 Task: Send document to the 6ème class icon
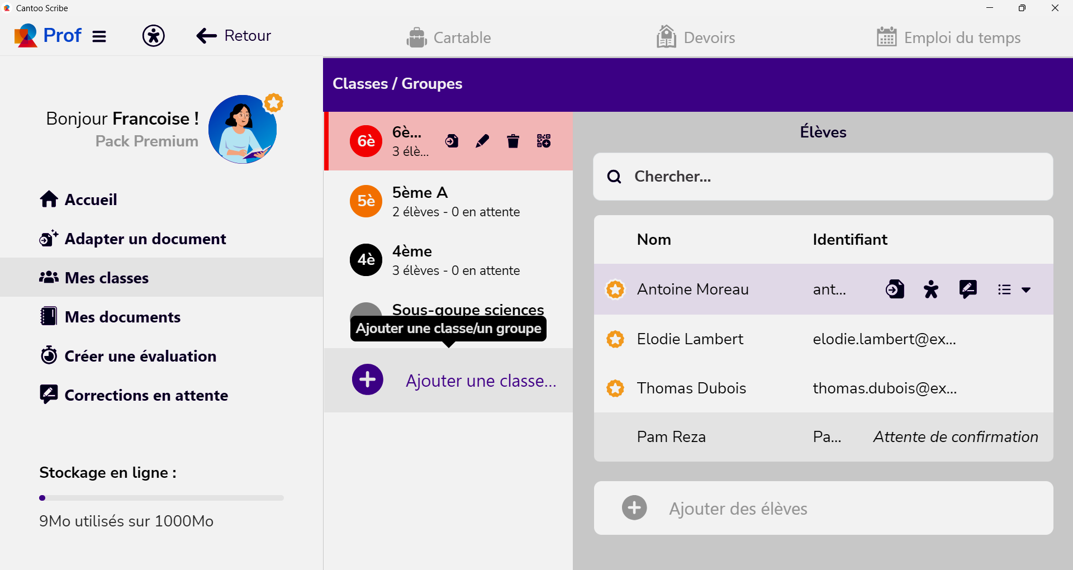pos(452,141)
